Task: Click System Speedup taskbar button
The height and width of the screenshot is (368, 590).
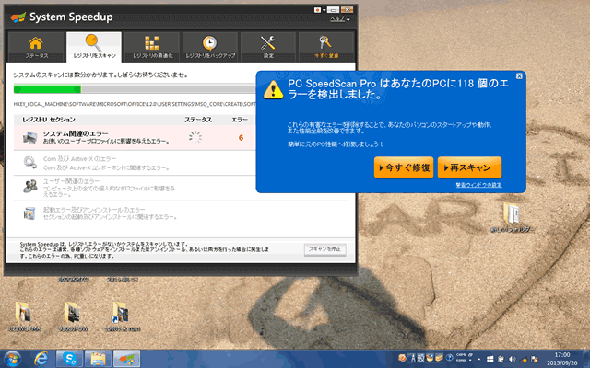Action: [127, 359]
